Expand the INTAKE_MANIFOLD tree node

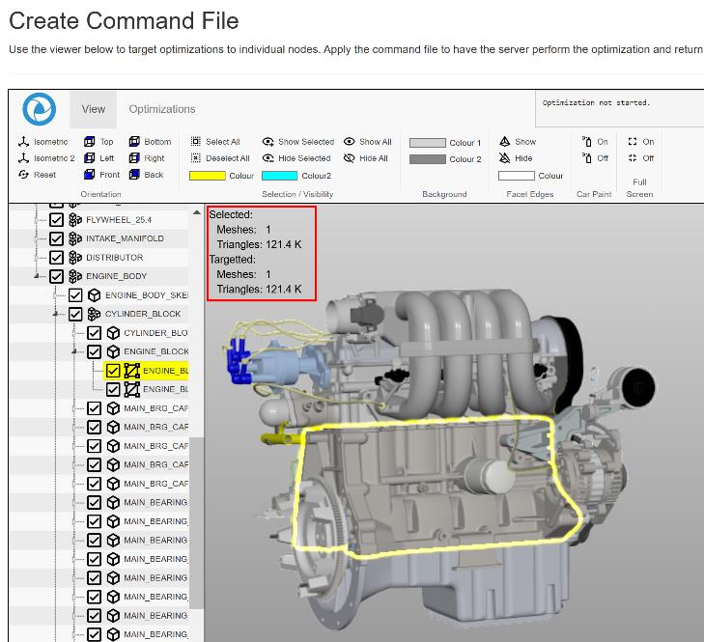[x=37, y=238]
